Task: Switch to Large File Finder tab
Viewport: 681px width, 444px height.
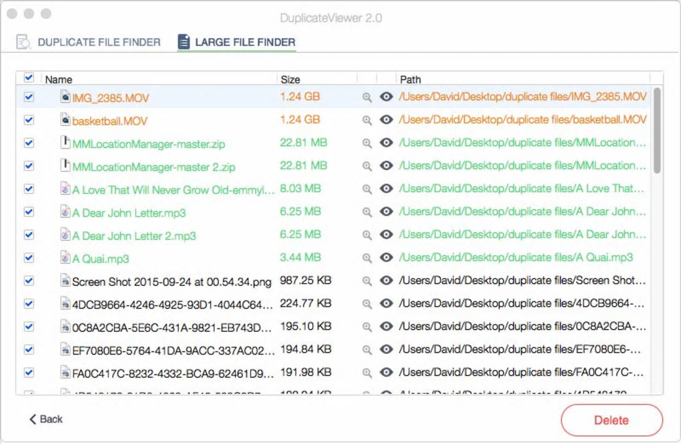Action: click(237, 42)
